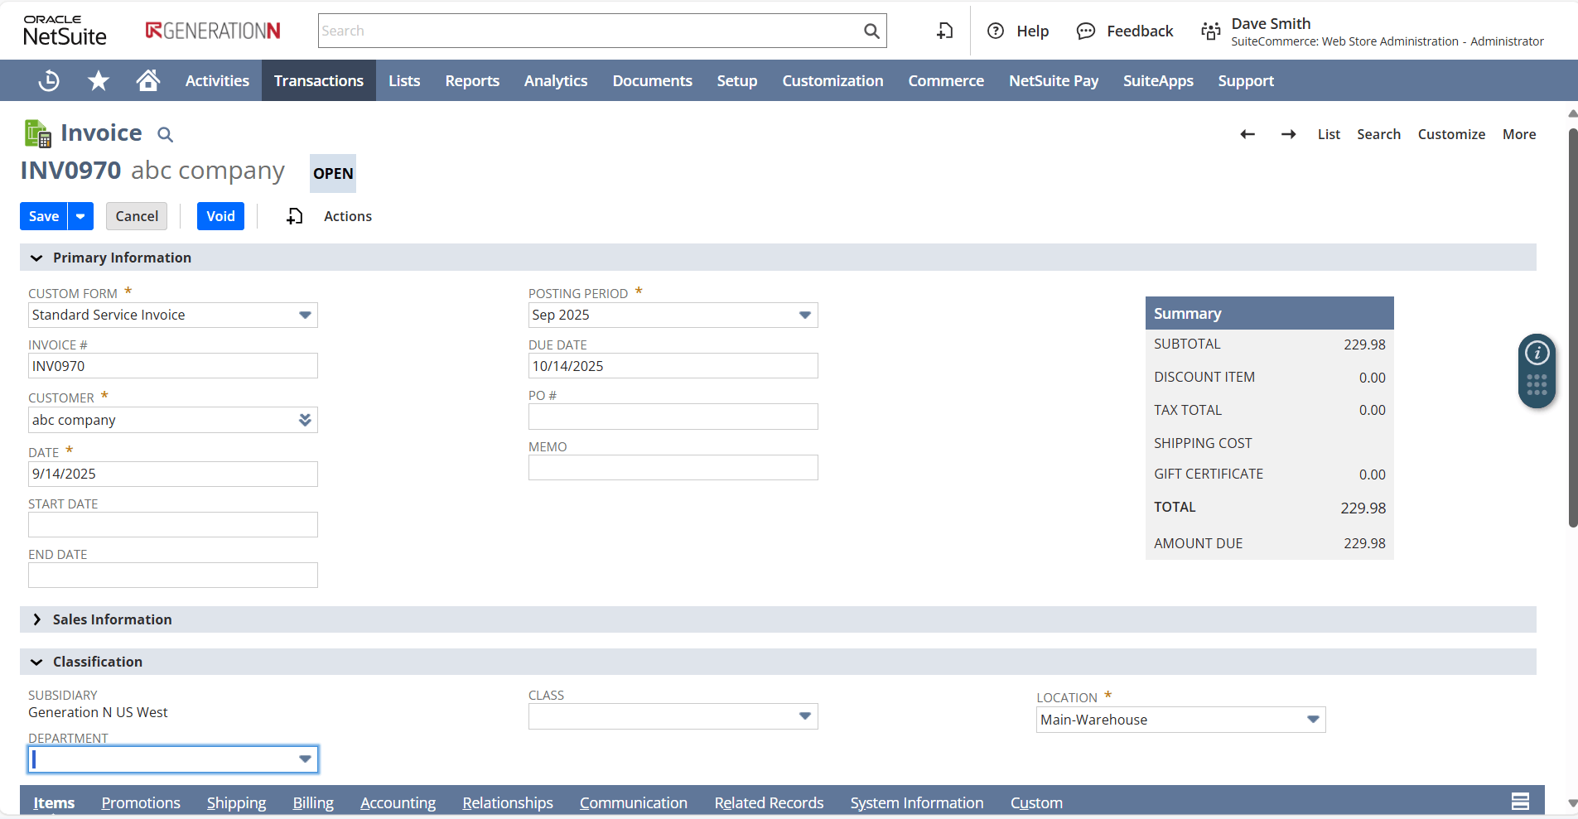1578x819 pixels.
Task: Click the Recent Records clock icon
Action: point(48,79)
